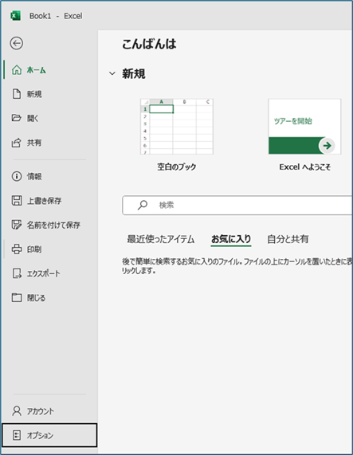
Task: Click the save-as icon beside 名前を付けて保存
Action: pyautogui.click(x=17, y=225)
